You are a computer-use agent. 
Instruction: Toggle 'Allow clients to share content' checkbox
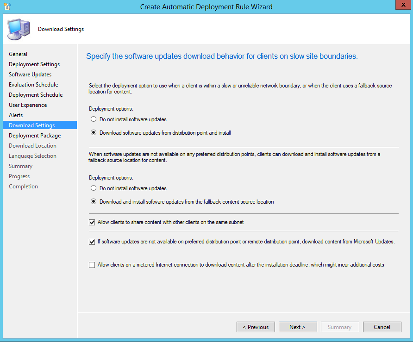click(x=92, y=222)
